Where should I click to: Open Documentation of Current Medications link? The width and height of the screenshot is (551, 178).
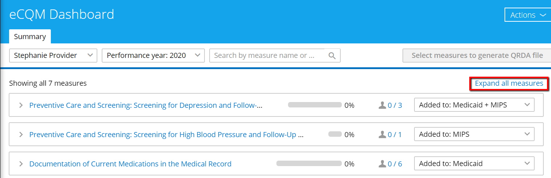(130, 164)
